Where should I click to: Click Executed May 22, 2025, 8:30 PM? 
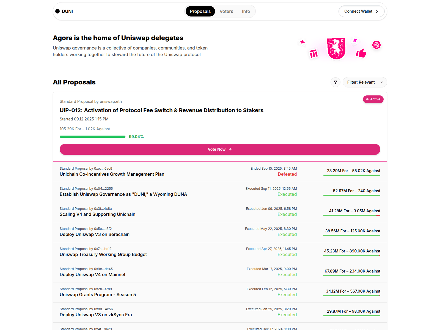(271, 229)
